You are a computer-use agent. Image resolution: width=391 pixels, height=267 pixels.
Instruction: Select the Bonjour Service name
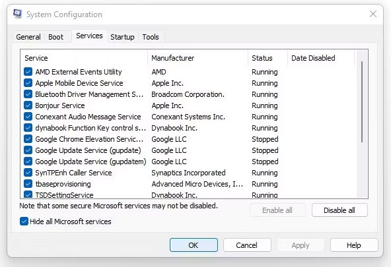point(60,105)
